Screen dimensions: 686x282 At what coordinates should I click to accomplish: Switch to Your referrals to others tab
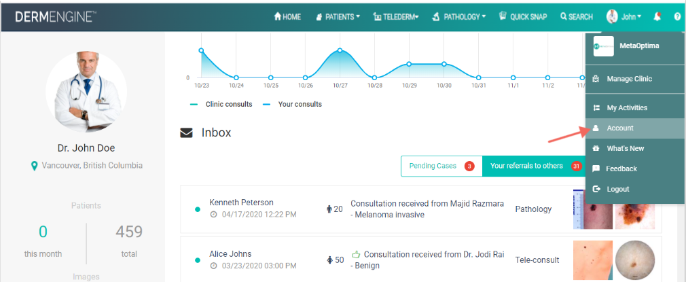click(x=534, y=166)
